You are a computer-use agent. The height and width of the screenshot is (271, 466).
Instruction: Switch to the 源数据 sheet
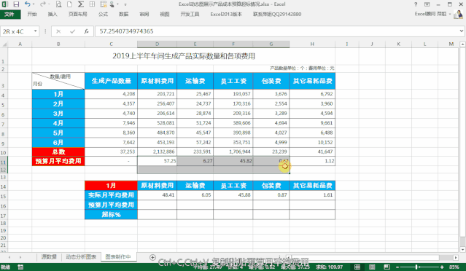(x=49, y=257)
